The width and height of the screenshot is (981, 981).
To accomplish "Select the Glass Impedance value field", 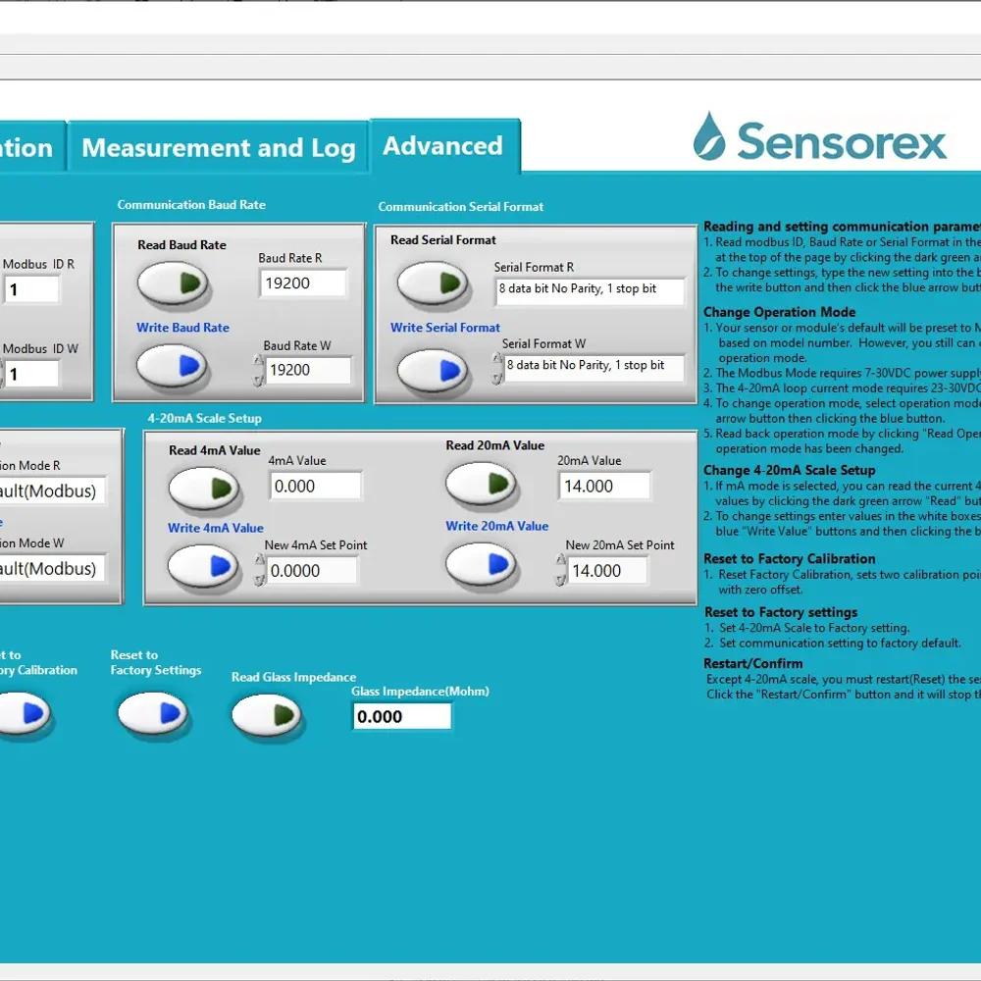I will [x=400, y=716].
